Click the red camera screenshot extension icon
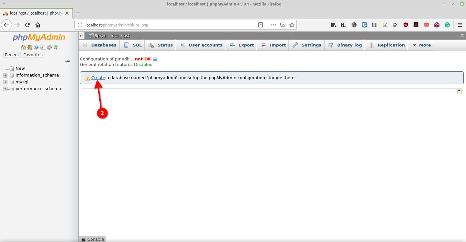 (427, 25)
